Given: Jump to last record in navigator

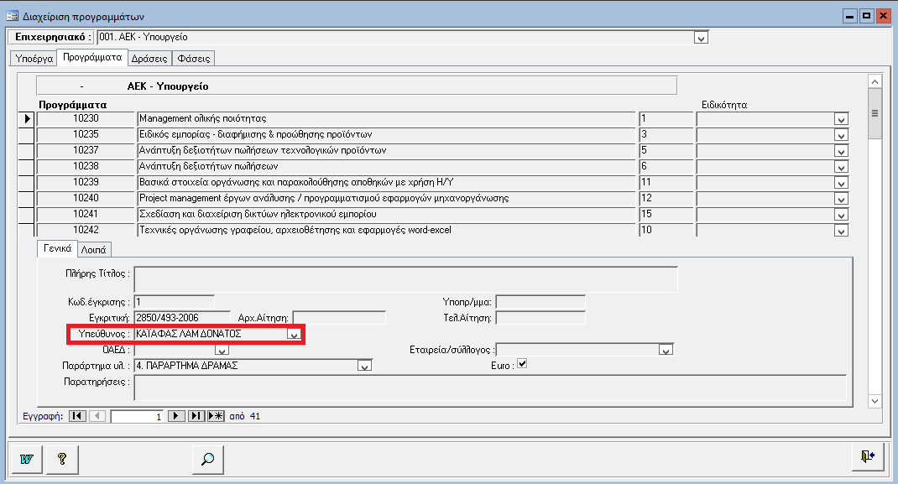Looking at the screenshot, I should pyautogui.click(x=196, y=415).
